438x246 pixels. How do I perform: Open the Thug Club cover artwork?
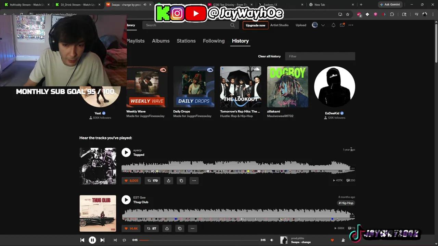[x=98, y=214]
